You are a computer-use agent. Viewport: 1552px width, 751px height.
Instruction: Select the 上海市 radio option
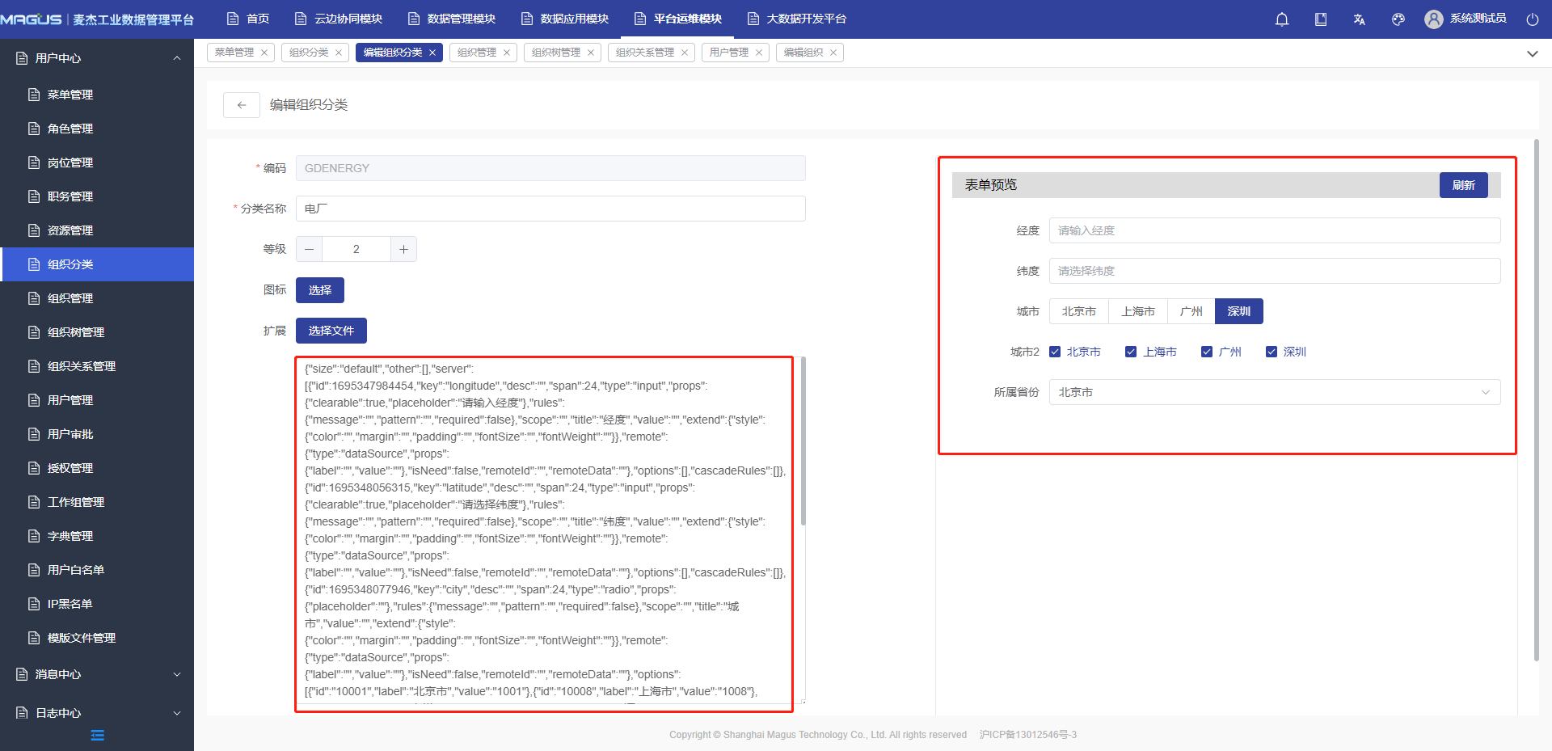click(1137, 311)
